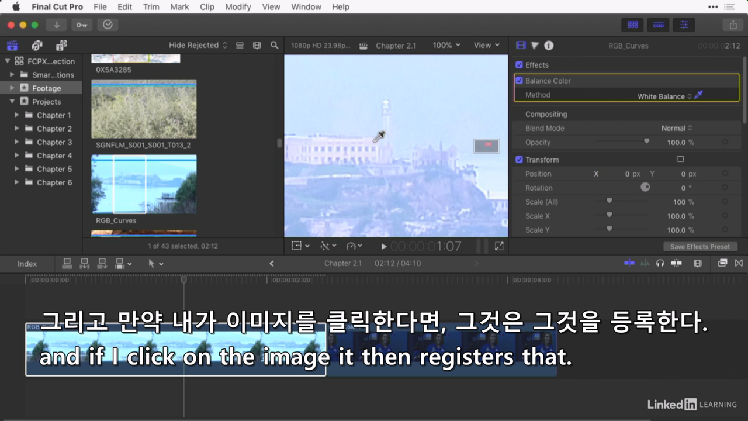This screenshot has width=748, height=421.
Task: Click the Index button
Action: [x=27, y=264]
